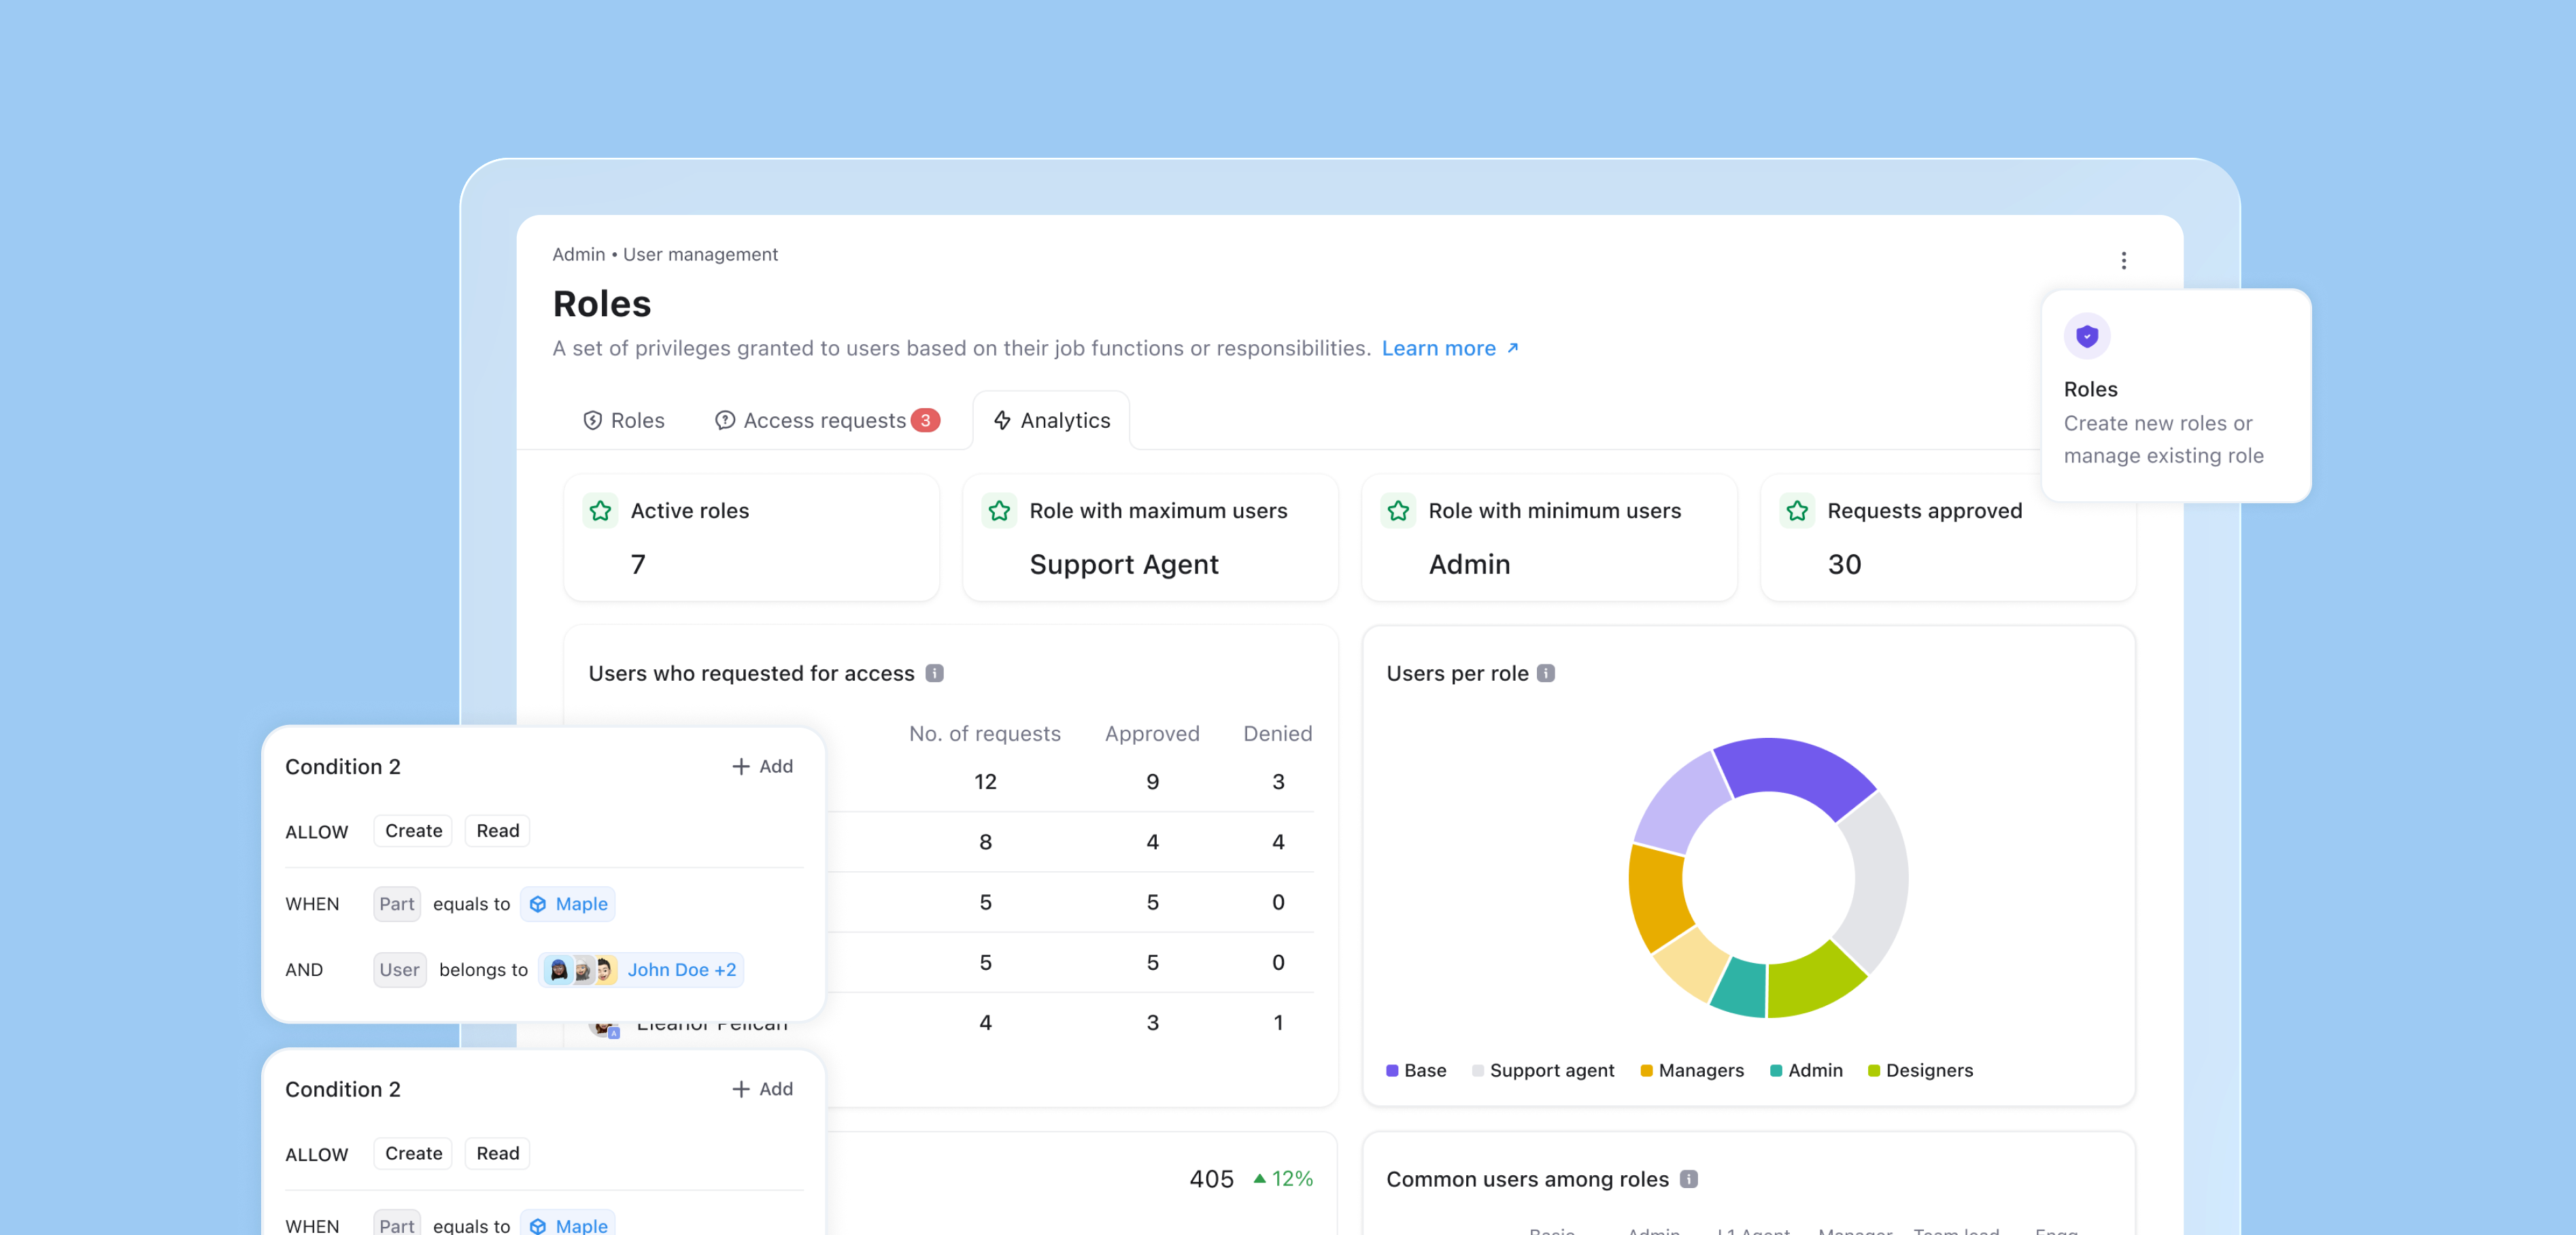Click plus icon in upper Condition 2 card
The width and height of the screenshot is (2576, 1235).
click(741, 767)
